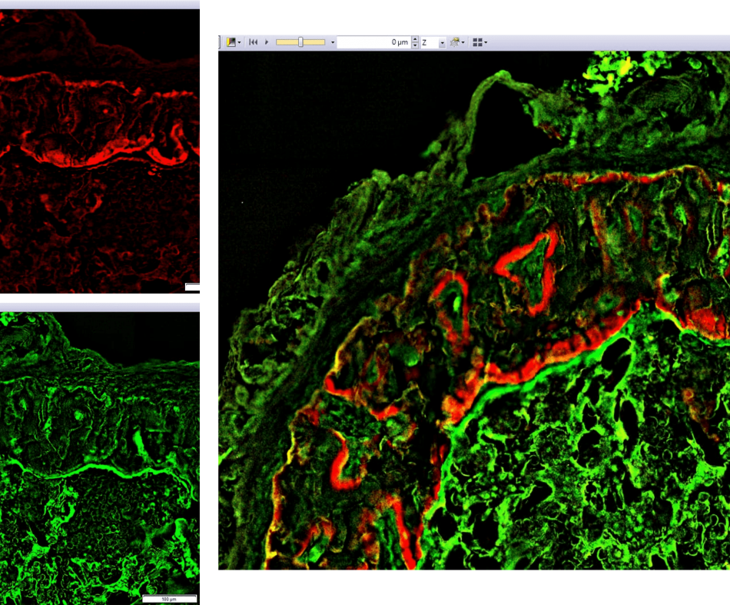Open dropdown arrow beside color mode icon
The width and height of the screenshot is (730, 605).
click(x=240, y=42)
